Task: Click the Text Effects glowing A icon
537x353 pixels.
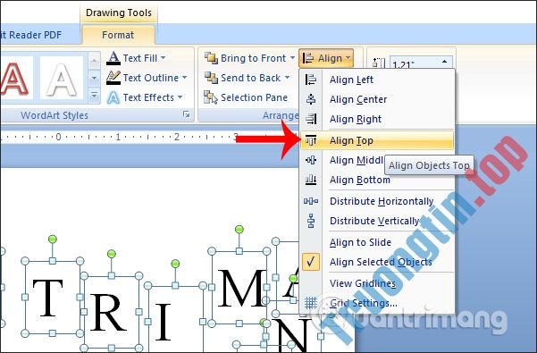Action: point(113,97)
